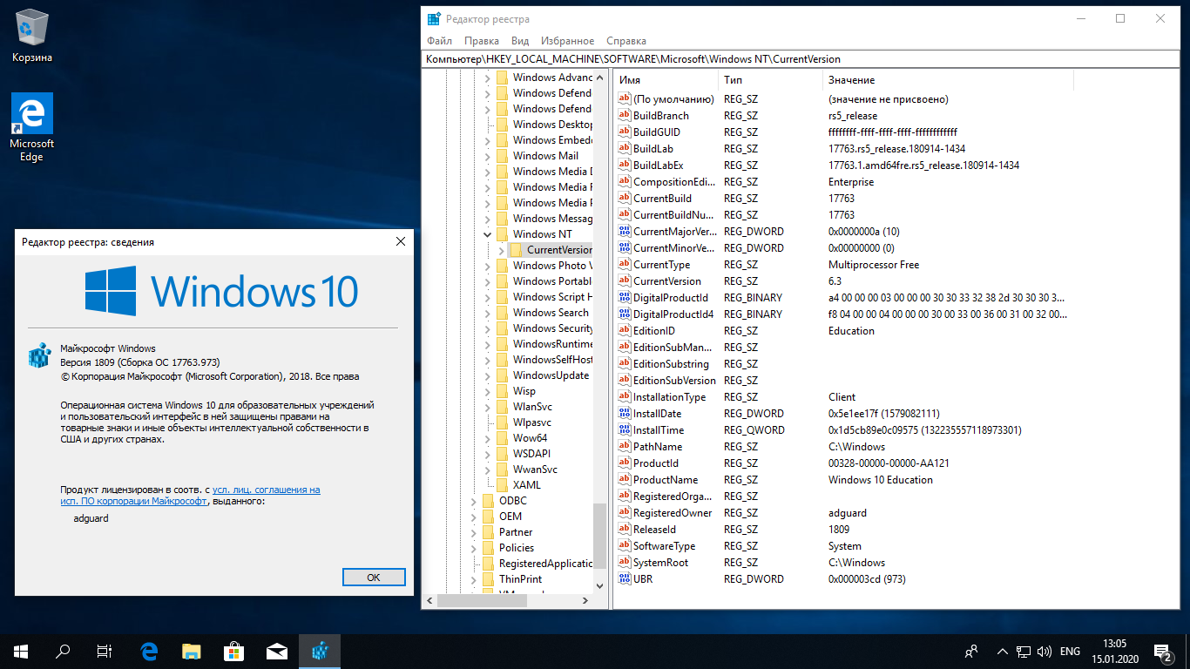The width and height of the screenshot is (1190, 669).
Task: Expand the ODBC tree node
Action: [474, 501]
